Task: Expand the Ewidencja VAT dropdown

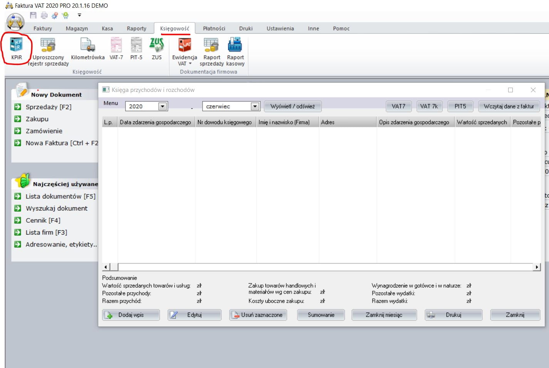Action: 189,64
